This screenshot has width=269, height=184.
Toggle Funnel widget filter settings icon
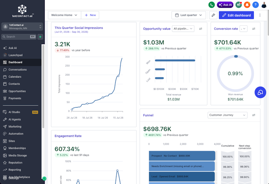pos(254,115)
